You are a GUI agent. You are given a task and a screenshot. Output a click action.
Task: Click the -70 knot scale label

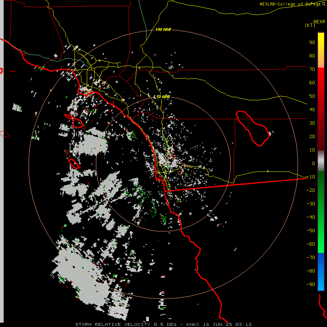[x=311, y=258]
